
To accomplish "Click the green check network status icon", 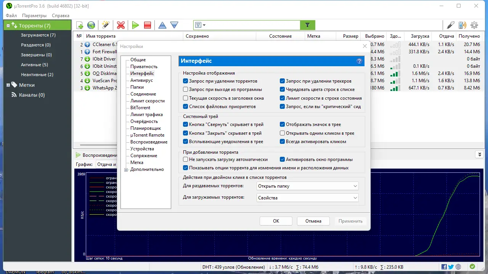I will [x=472, y=267].
